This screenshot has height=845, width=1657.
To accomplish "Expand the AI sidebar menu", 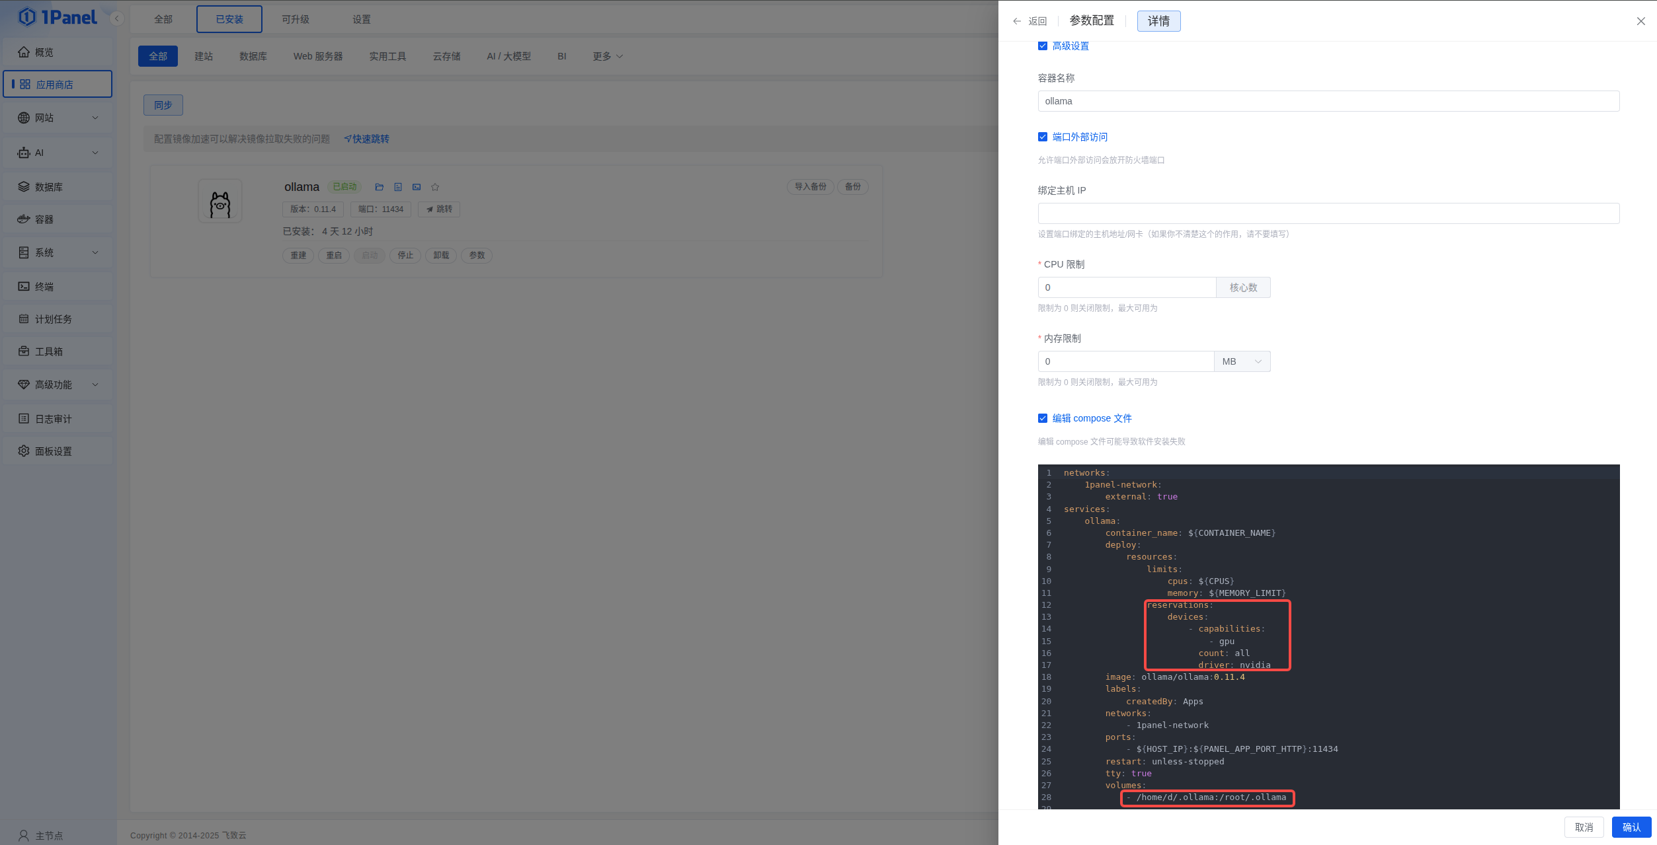I will pos(58,153).
